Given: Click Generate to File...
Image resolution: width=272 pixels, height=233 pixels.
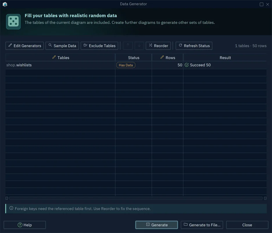Looking at the screenshot, I should [202, 225].
